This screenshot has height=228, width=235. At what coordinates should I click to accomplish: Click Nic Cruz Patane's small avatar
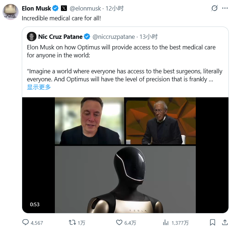click(32, 37)
